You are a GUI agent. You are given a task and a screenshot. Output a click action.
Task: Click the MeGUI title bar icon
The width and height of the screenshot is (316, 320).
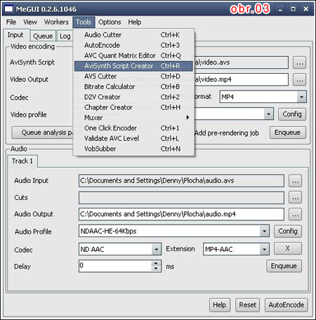pyautogui.click(x=9, y=9)
